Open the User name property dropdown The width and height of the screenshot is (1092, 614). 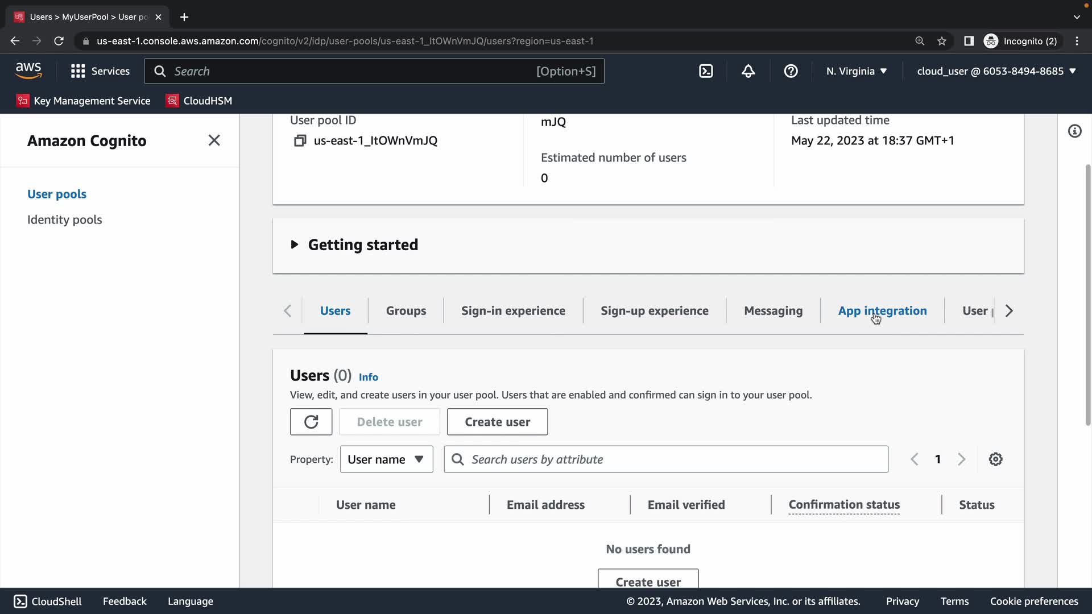[x=386, y=459]
